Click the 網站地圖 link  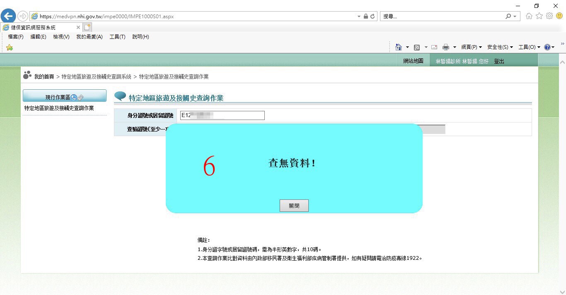pos(413,61)
